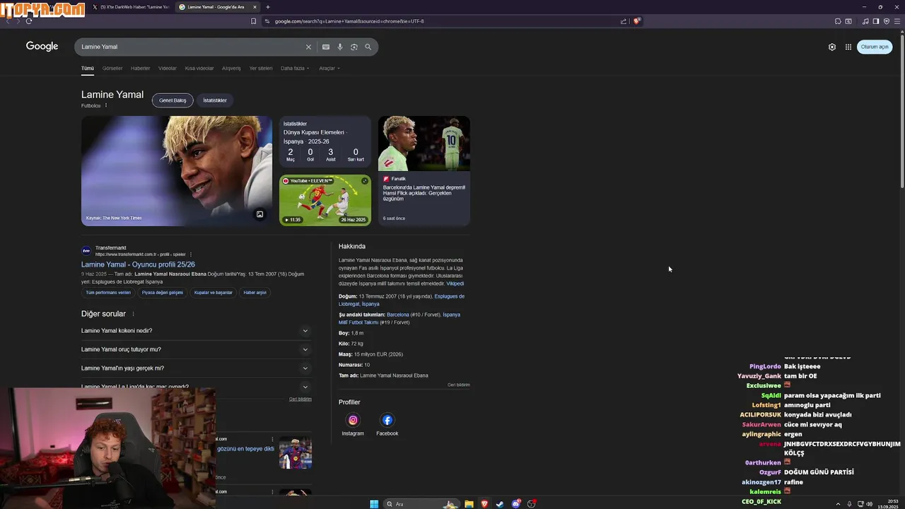Click 'Piyasa değeri gelişimi' sitelink
905x509 pixels.
tap(163, 293)
